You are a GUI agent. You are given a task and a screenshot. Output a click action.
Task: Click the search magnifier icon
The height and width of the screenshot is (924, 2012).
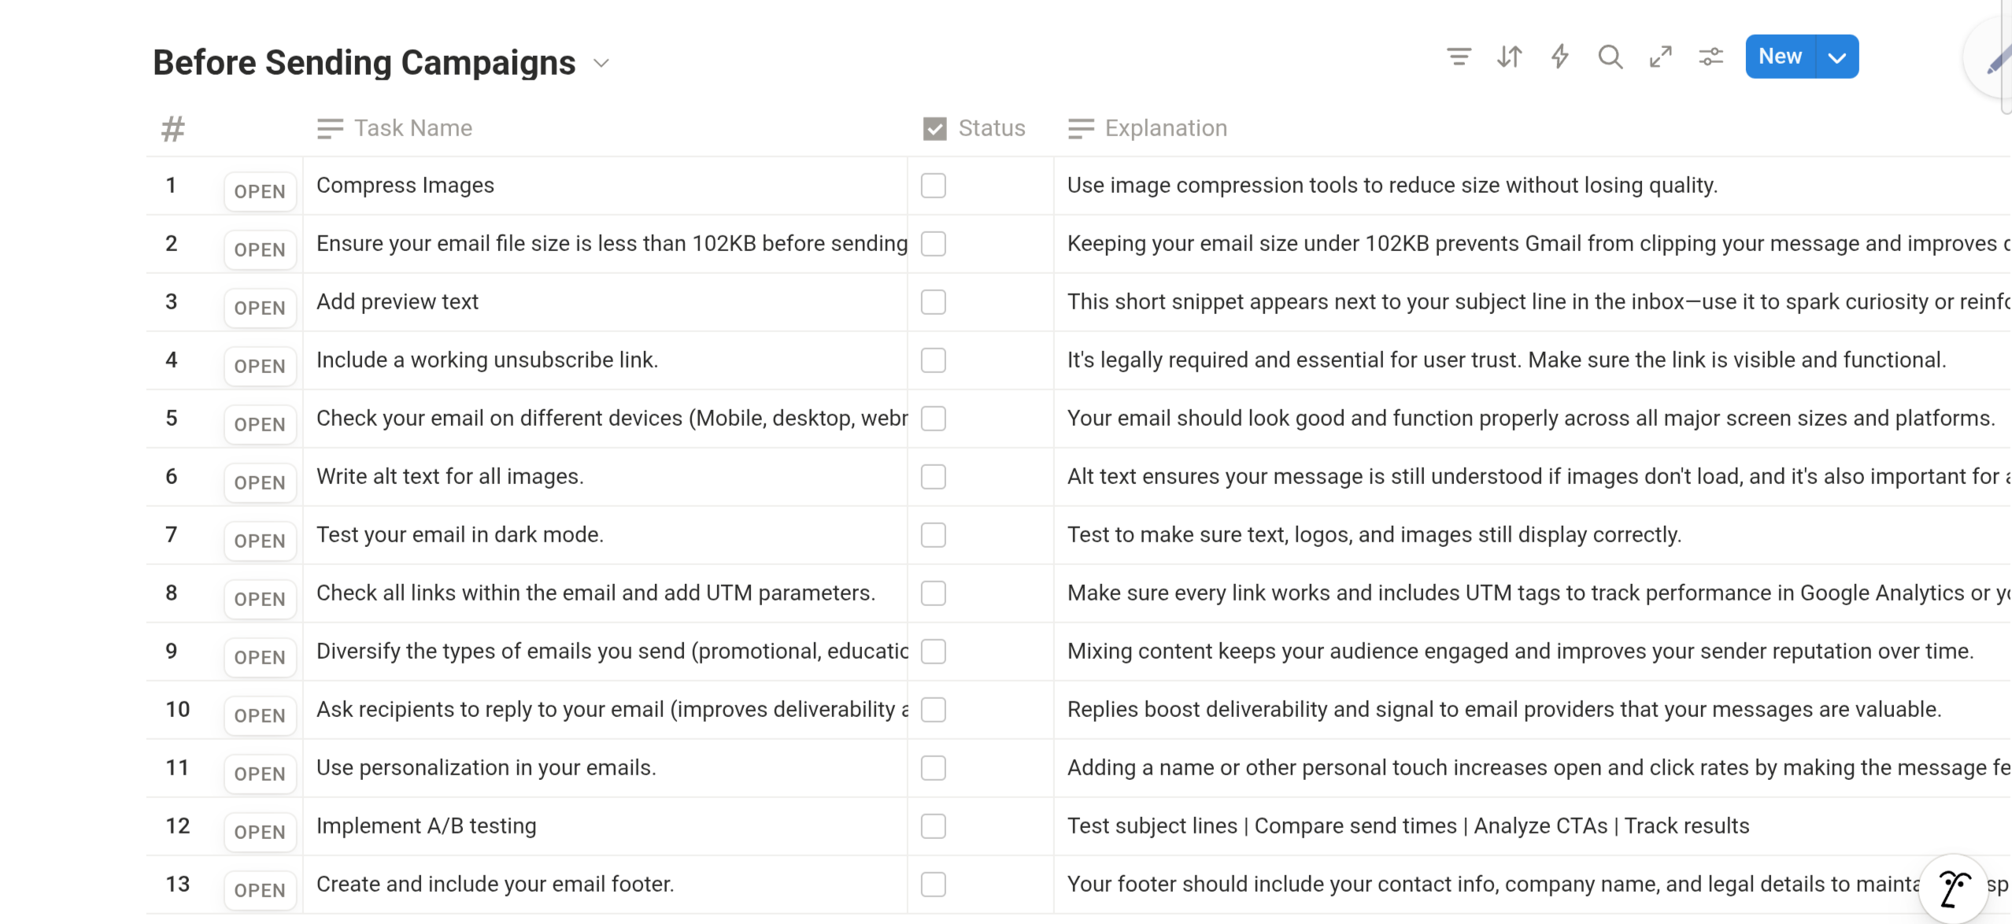tap(1610, 57)
